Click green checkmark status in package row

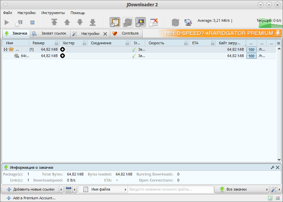point(134,50)
